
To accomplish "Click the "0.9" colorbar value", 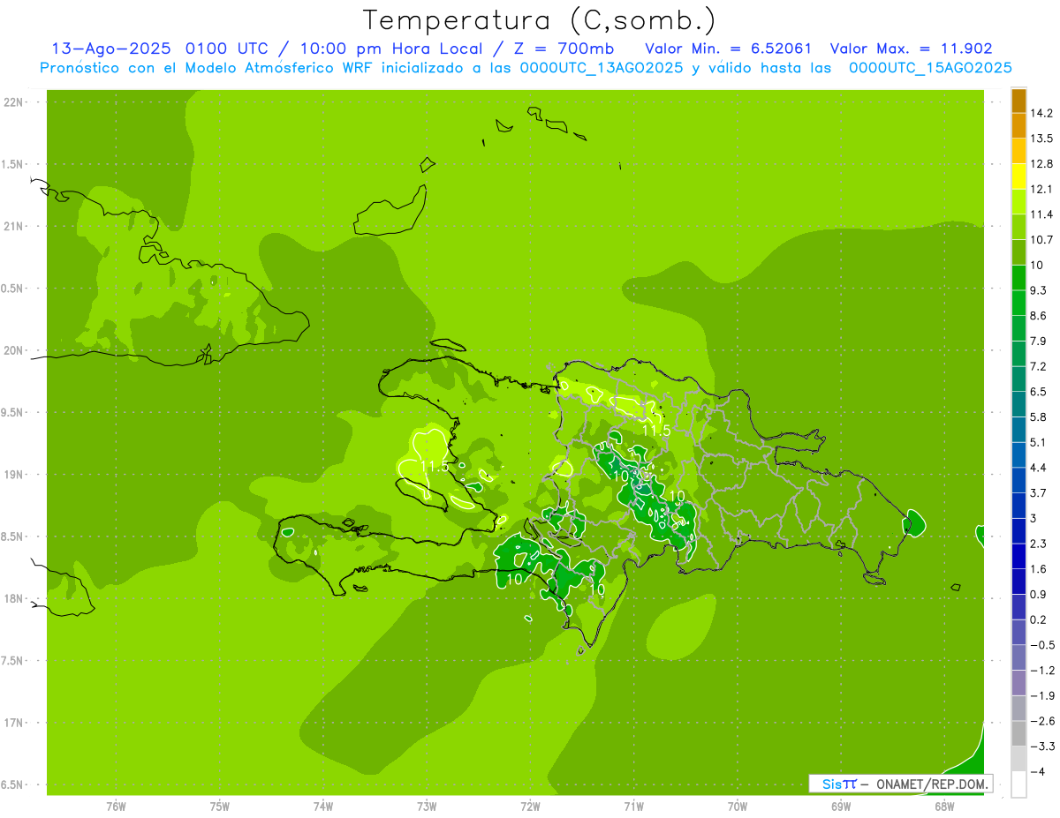I will 1038,594.
